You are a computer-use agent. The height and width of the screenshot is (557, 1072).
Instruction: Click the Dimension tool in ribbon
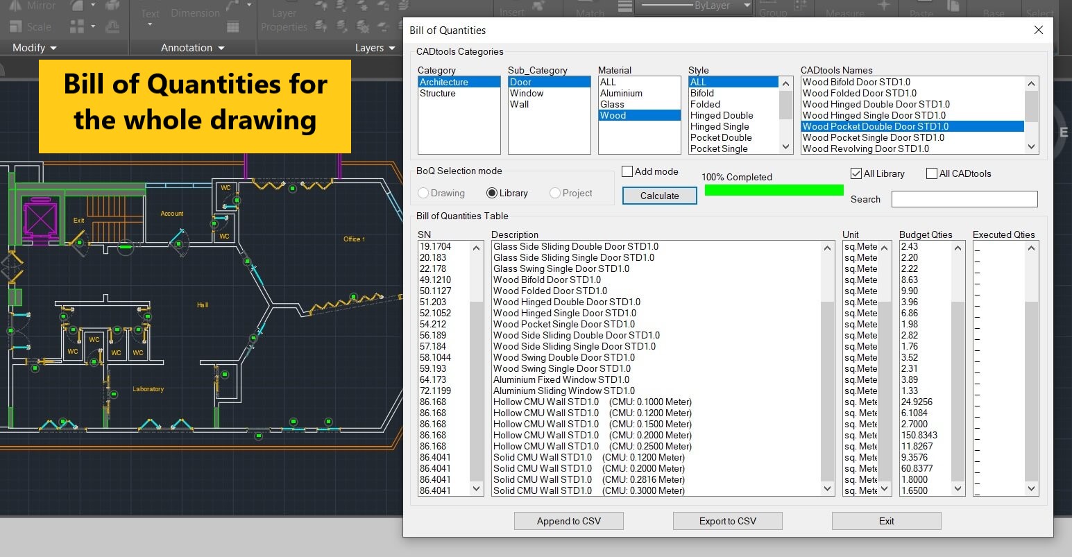tap(195, 13)
